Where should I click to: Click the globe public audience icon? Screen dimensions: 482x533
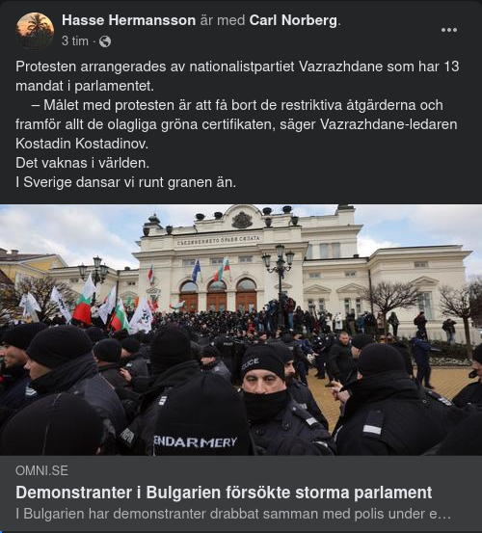coord(105,41)
